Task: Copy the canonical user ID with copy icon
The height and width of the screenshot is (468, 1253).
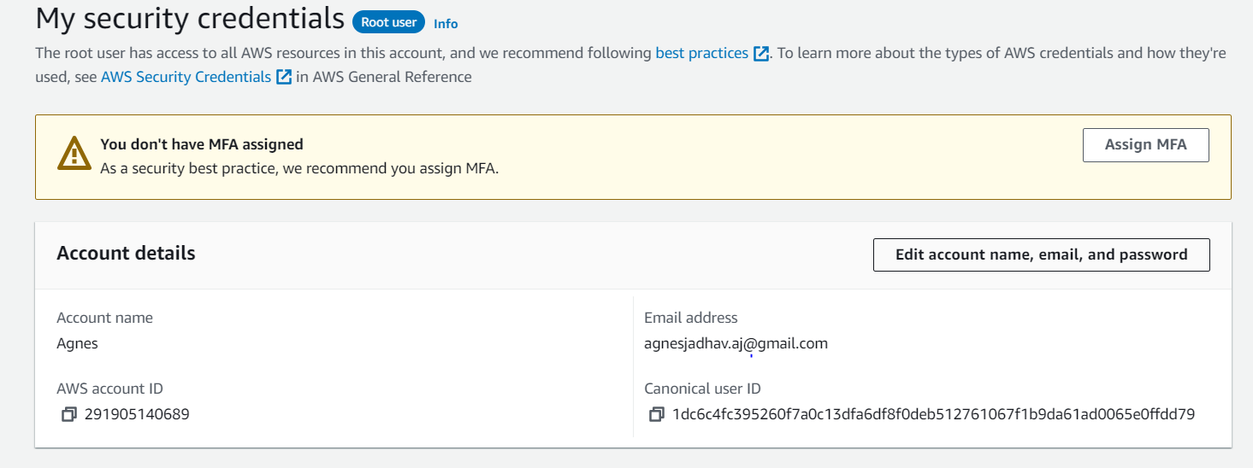Action: [656, 415]
